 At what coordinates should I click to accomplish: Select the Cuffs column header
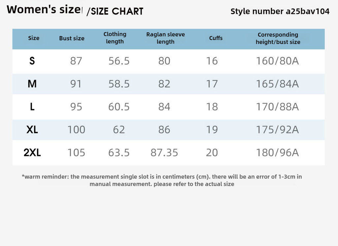coord(216,38)
